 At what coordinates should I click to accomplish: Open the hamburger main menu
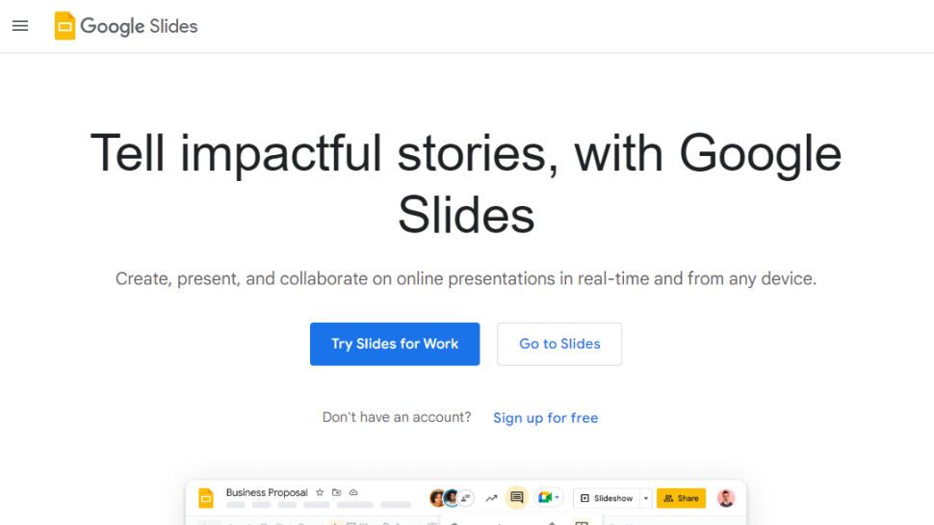[x=20, y=26]
